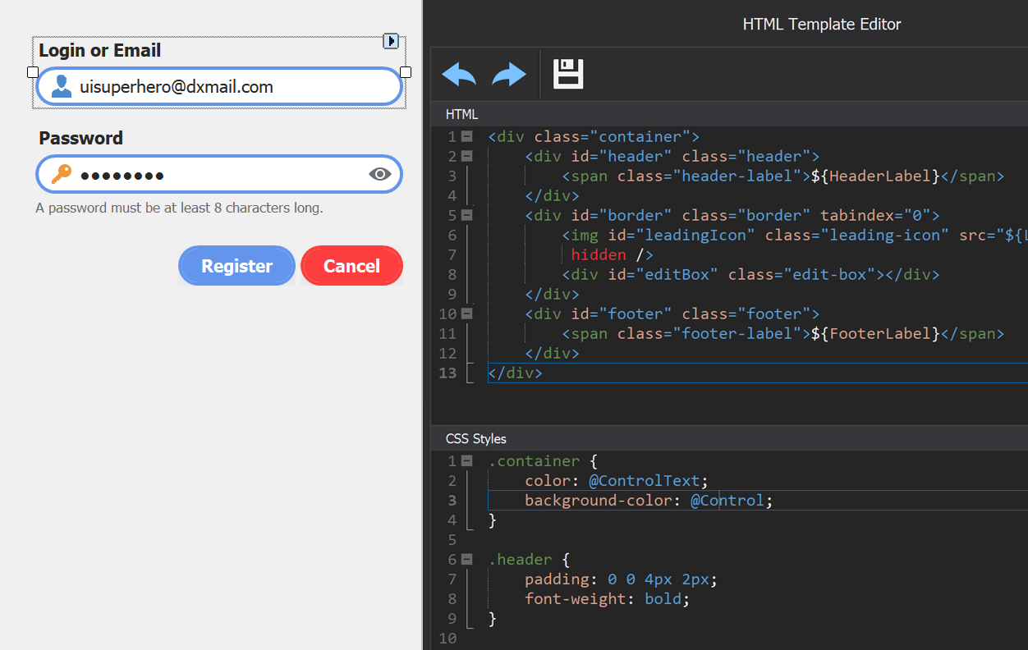Click the orange key icon in Password field
1028x650 pixels.
[x=61, y=174]
